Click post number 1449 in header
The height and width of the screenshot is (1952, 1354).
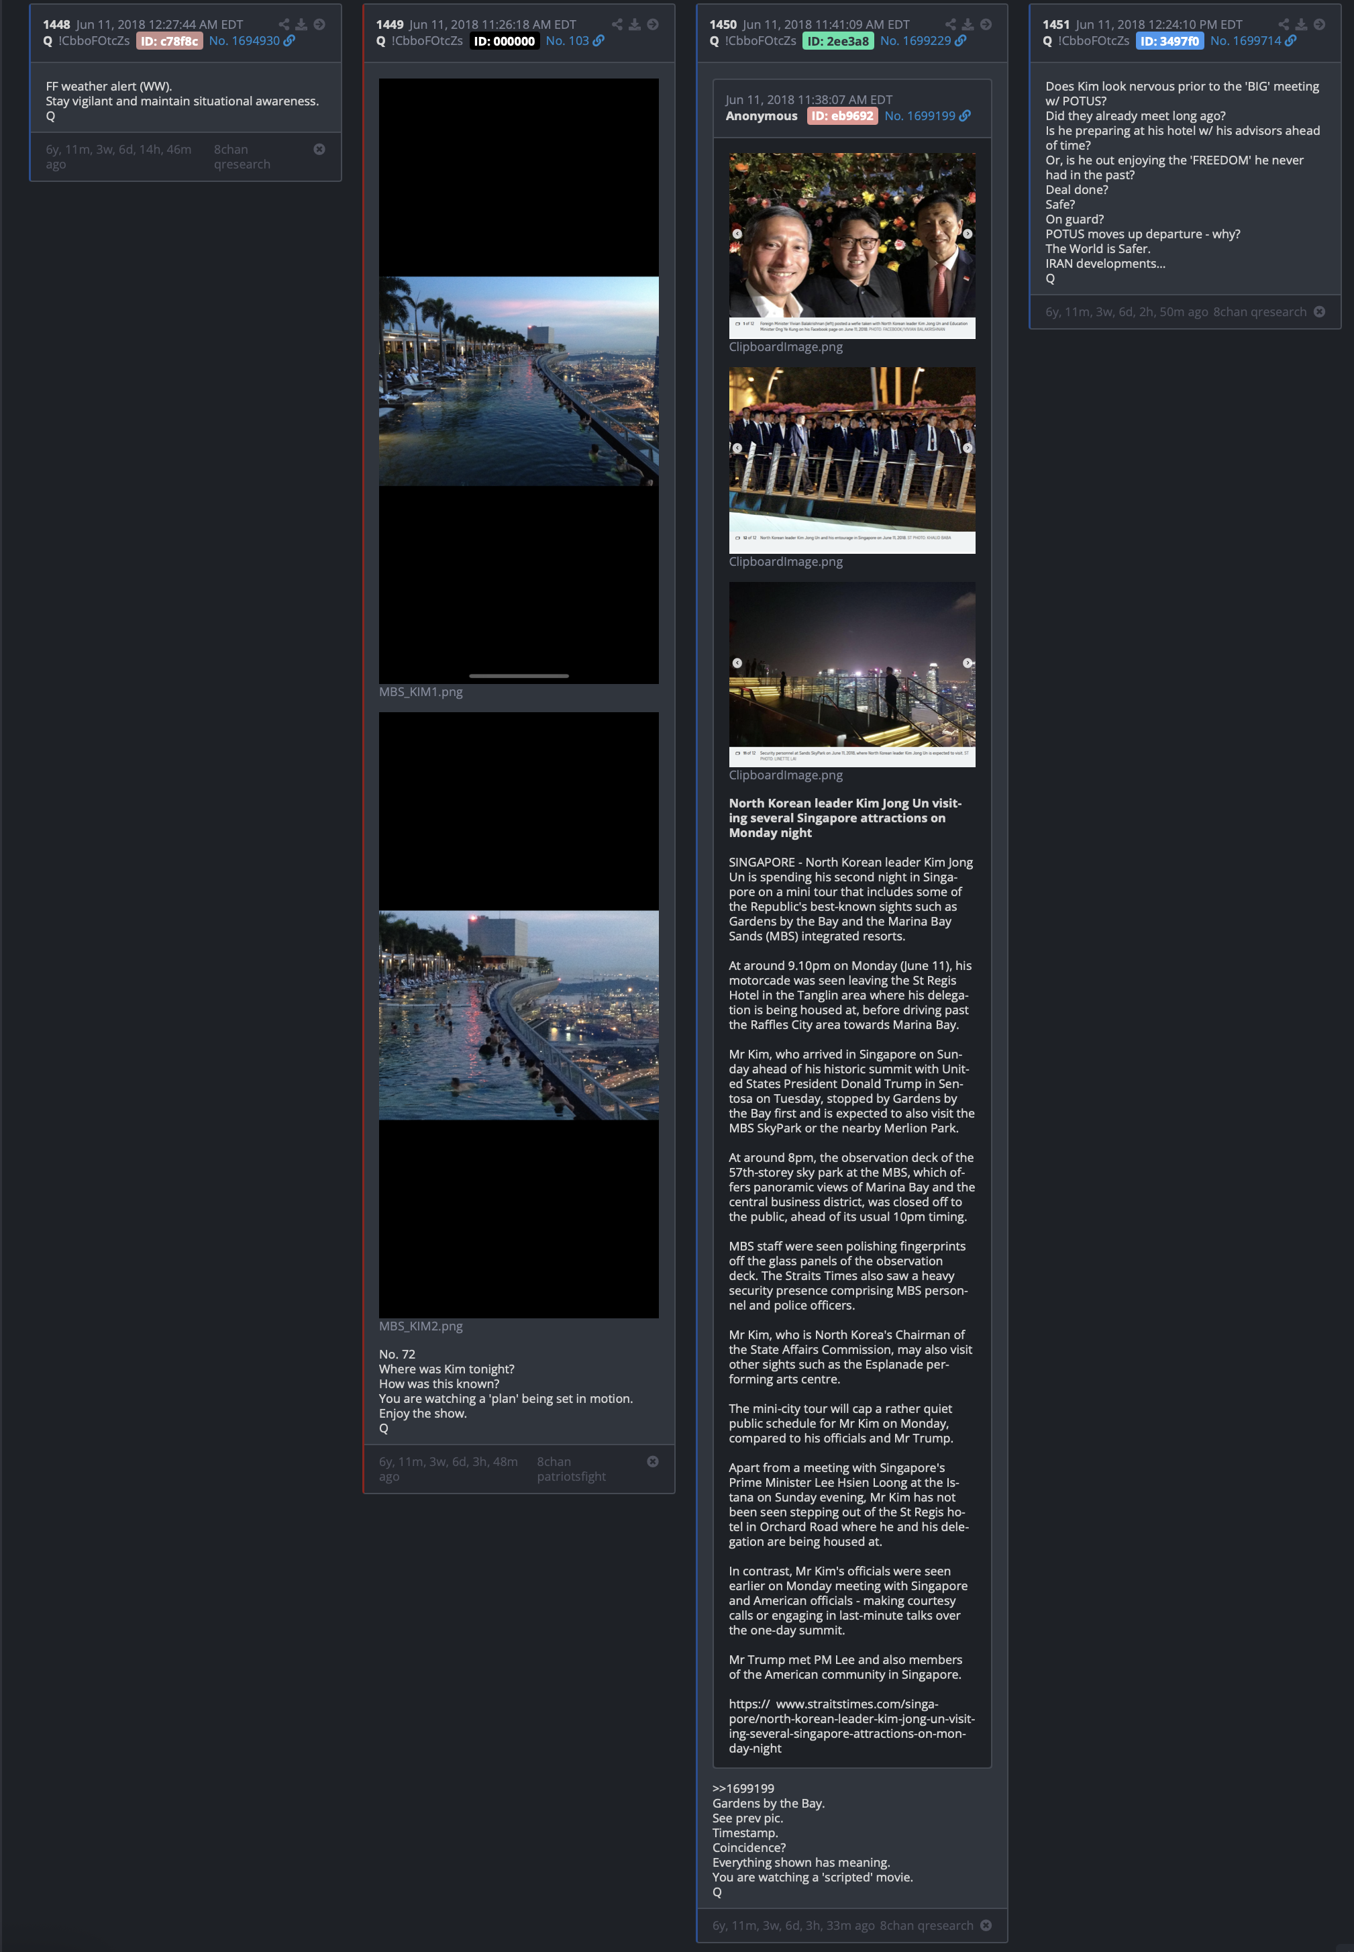coord(390,25)
